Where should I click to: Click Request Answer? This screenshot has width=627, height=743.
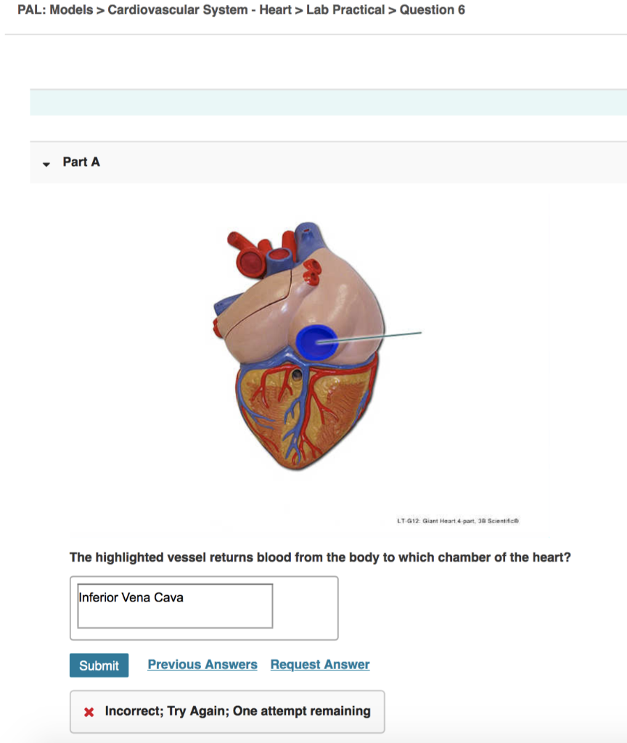click(319, 664)
